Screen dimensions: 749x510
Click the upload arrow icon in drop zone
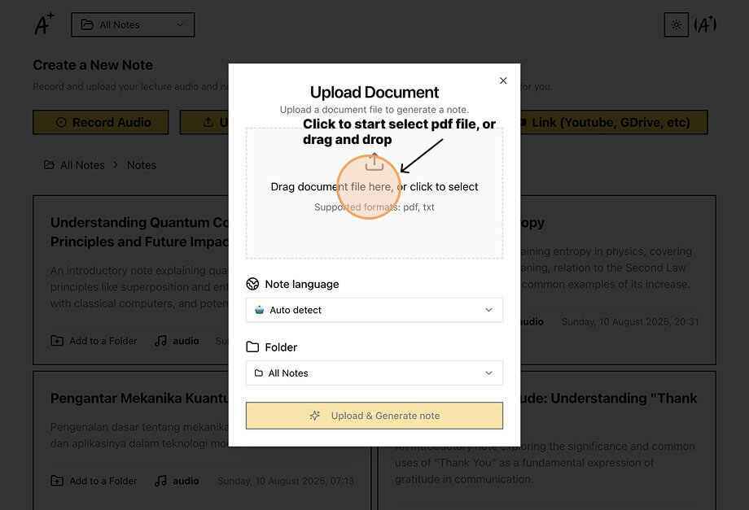[374, 162]
